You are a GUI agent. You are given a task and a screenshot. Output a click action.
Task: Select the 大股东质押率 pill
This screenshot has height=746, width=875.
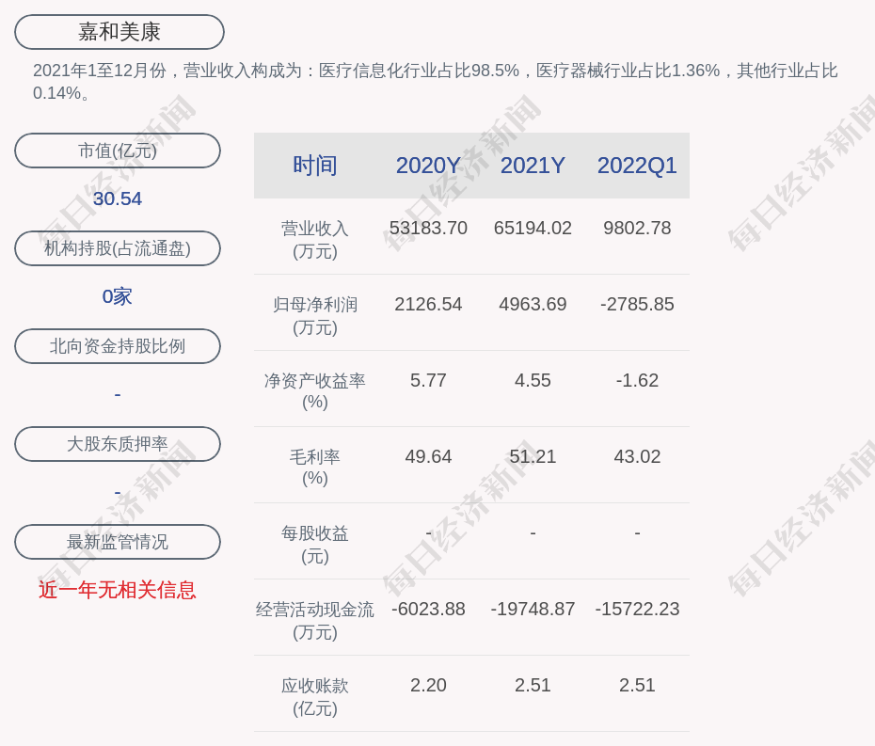pos(118,444)
